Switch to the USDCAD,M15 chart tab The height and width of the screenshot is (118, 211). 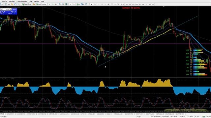[x=64, y=114]
